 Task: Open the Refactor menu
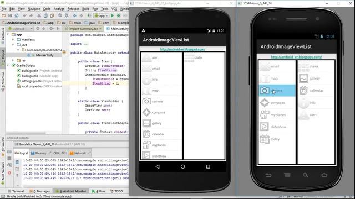point(73,9)
